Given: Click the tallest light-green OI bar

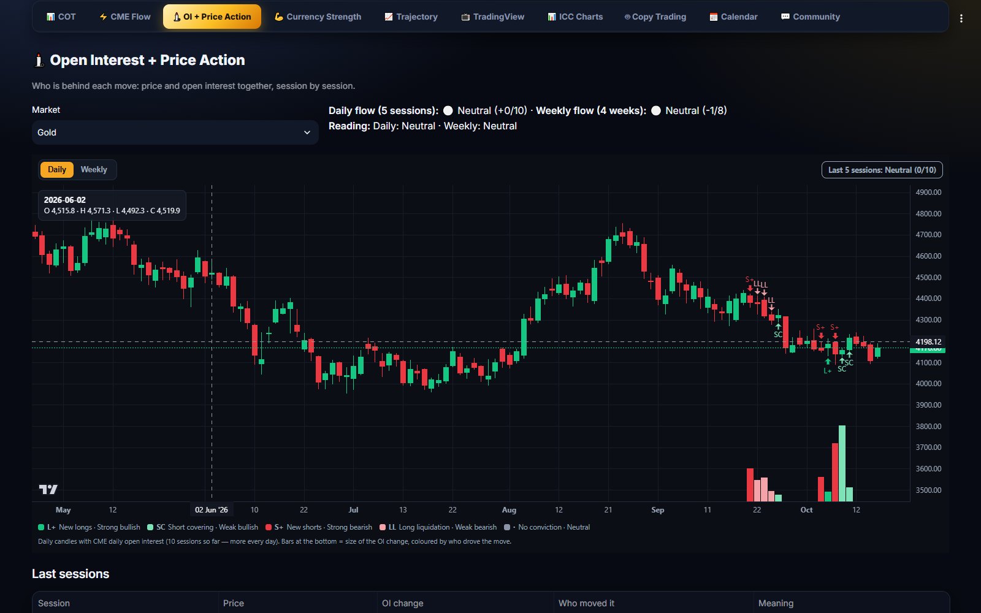Looking at the screenshot, I should tap(842, 463).
